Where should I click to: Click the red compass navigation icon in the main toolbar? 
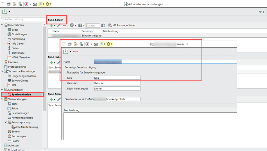pos(26,4)
